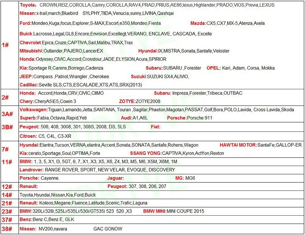Viewport: 305px width, 235px height.
Task: Select the BMW MINI heading
Action: (x=155, y=211)
